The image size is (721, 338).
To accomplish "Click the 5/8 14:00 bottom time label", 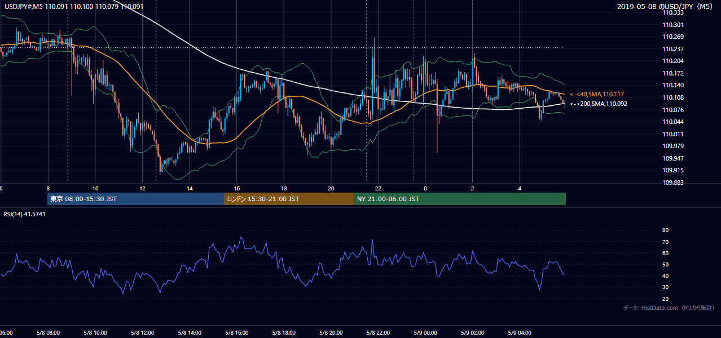I will point(188,333).
